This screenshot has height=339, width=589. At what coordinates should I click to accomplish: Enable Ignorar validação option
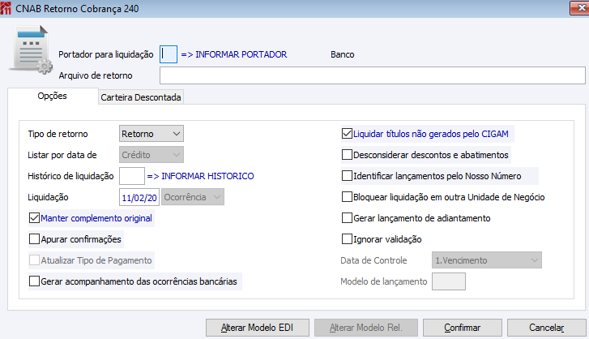(x=348, y=239)
